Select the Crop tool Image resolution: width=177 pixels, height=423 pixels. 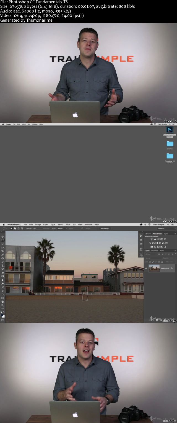tap(2, 251)
